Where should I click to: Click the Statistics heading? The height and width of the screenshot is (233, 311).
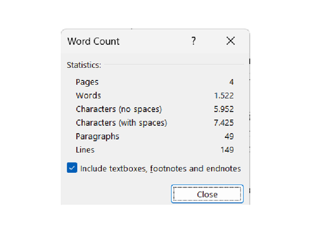pyautogui.click(x=84, y=65)
